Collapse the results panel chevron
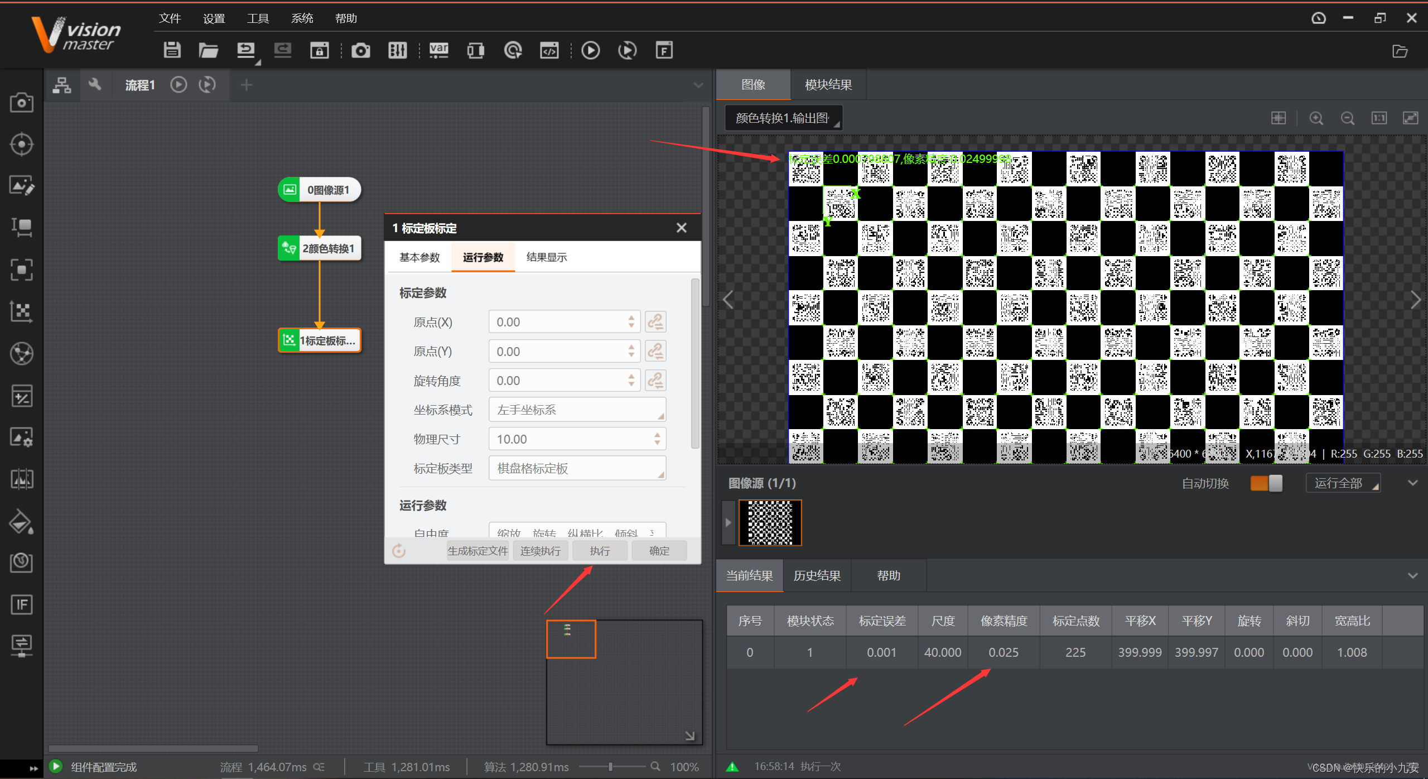This screenshot has height=779, width=1428. [x=1412, y=576]
